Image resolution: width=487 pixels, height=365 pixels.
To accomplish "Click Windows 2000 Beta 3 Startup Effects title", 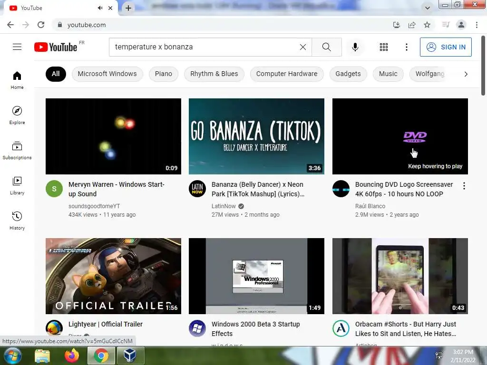I will pos(255,329).
